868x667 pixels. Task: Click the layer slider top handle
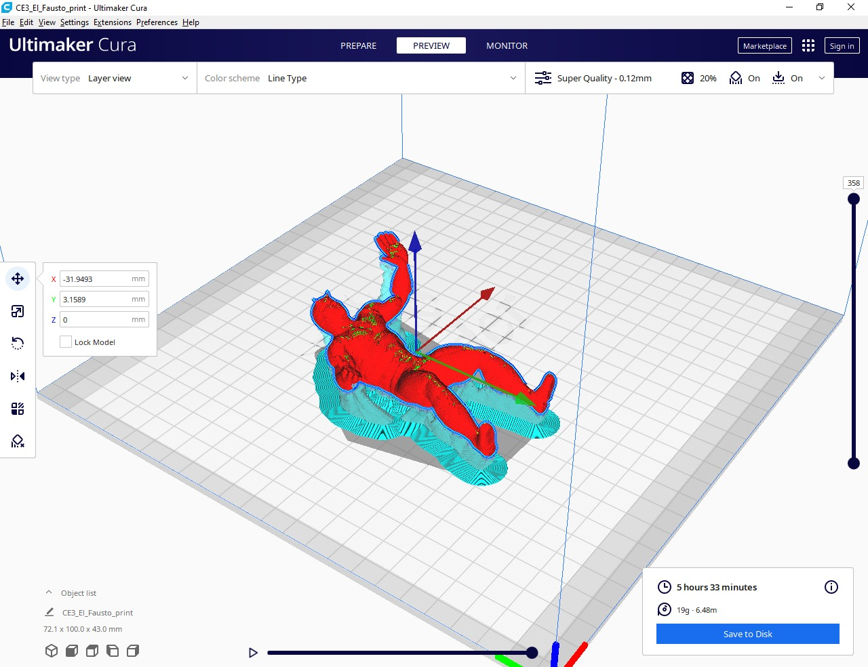(x=854, y=199)
